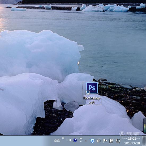Open Action Center flag icon

[105, 141]
